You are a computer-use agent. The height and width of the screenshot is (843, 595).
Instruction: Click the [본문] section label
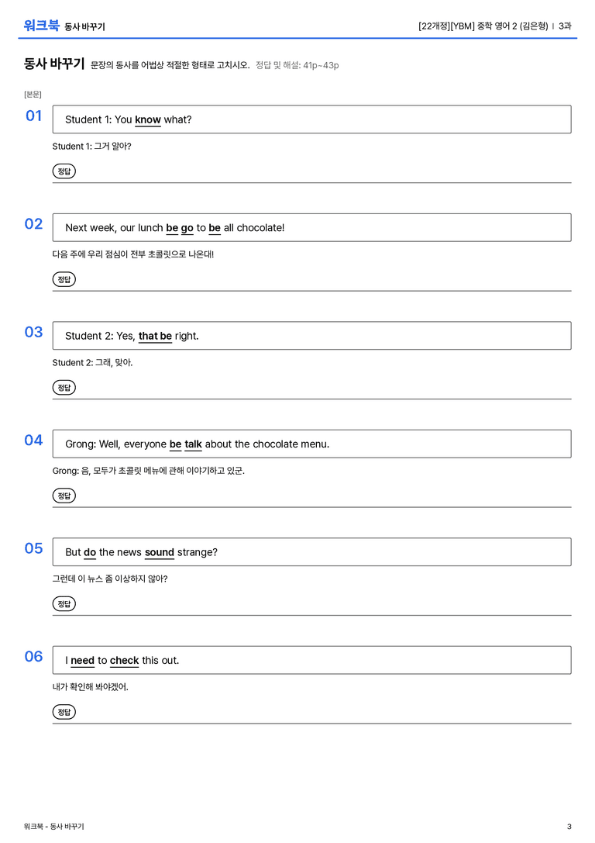[33, 95]
